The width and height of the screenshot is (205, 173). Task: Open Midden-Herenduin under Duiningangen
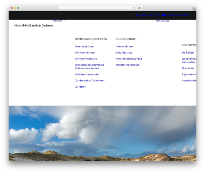point(128,65)
